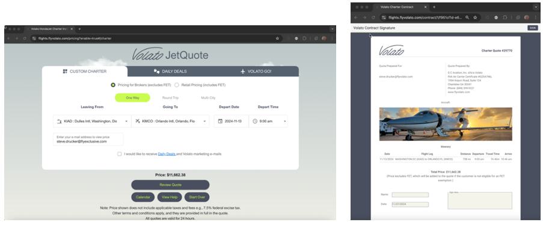Click the Charter Quote #29770 heading
This screenshot has width=543, height=225.
point(497,51)
